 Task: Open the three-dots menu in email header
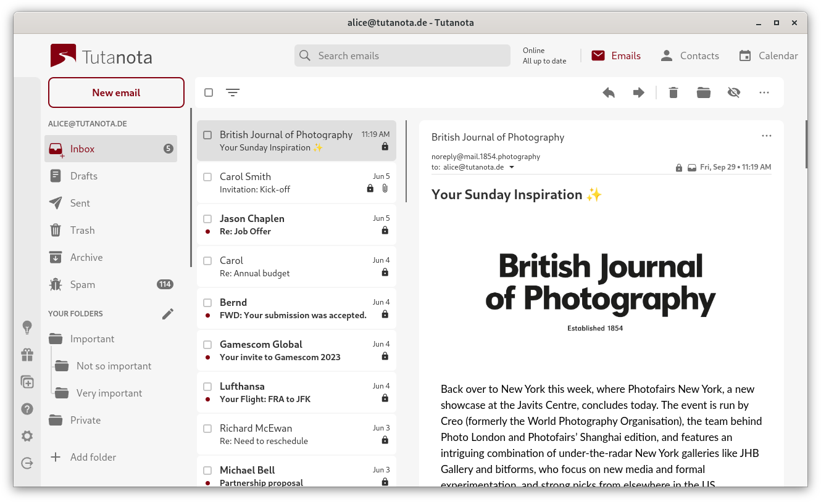click(767, 136)
